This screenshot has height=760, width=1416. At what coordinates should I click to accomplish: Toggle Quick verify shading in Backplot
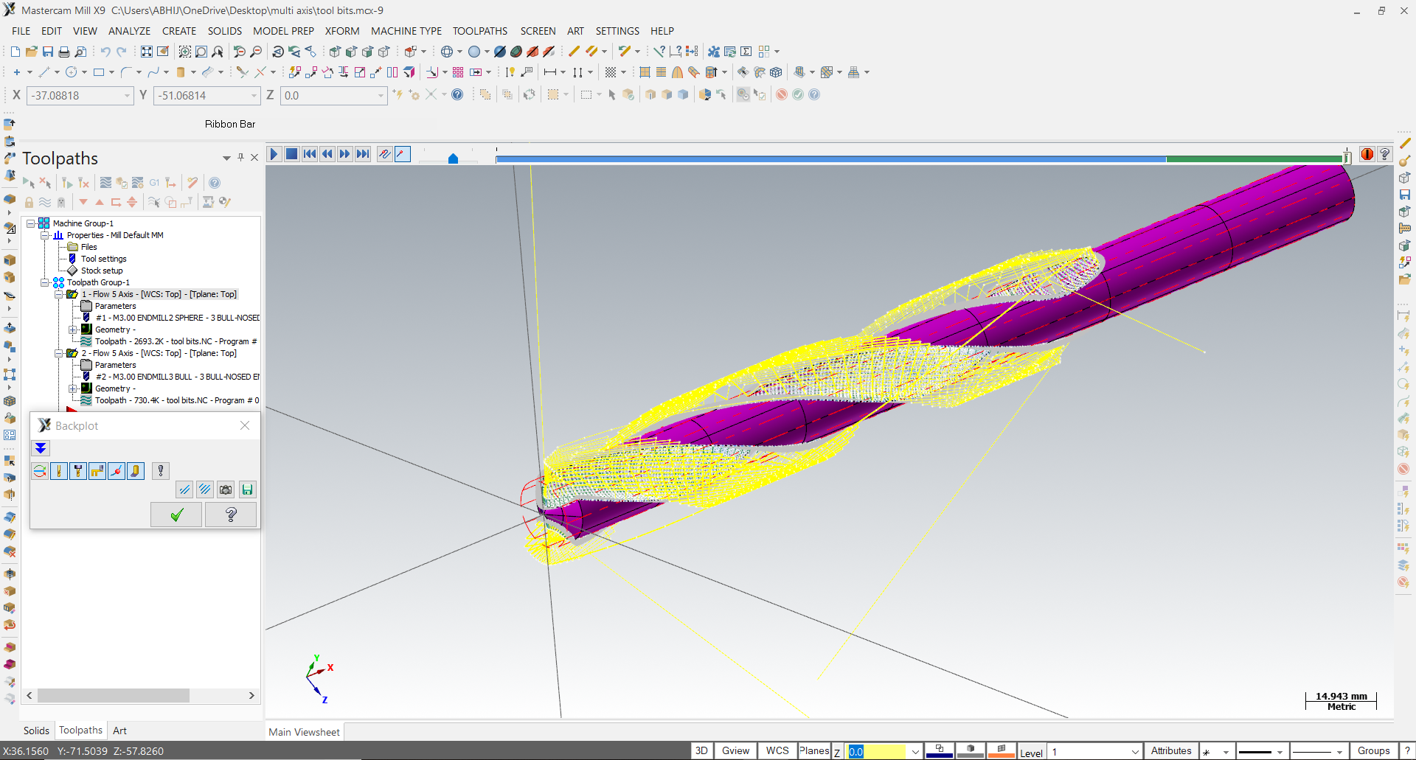(136, 471)
